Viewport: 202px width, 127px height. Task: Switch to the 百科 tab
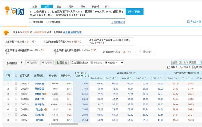click(x=107, y=6)
